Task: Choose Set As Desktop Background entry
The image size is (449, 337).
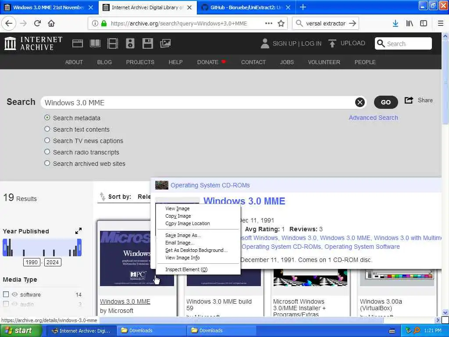Action: (196, 250)
